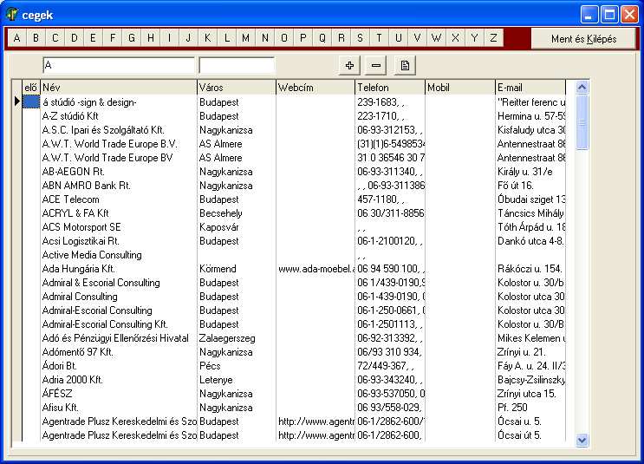The image size is (644, 464).
Task: Click 'Adómentő 97 Kft.' name cell
Action: [x=119, y=352]
